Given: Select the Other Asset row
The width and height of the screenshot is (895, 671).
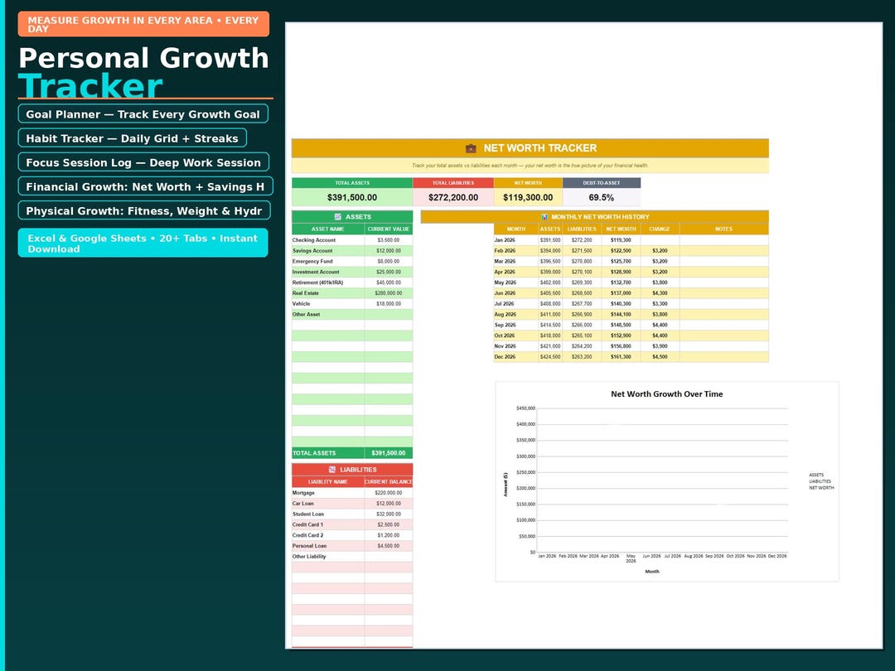Looking at the screenshot, I should click(352, 315).
